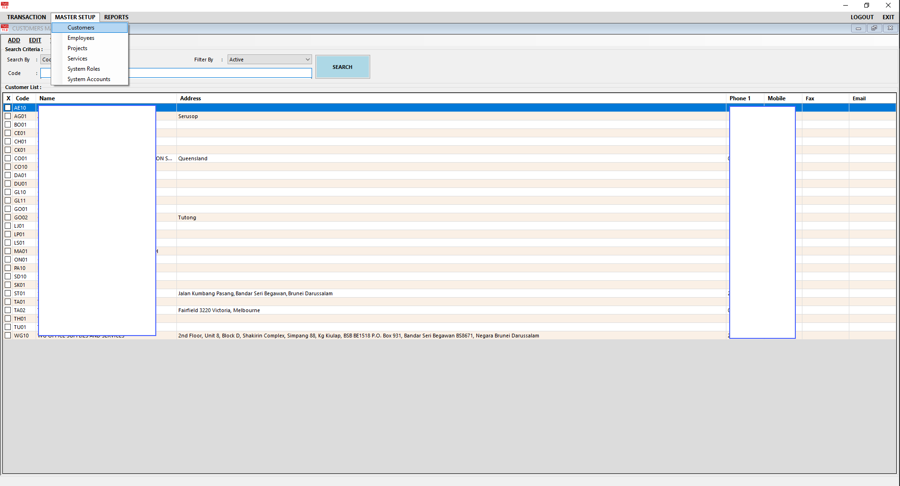This screenshot has height=486, width=900.
Task: Click the Mobile column header
Action: tap(783, 98)
